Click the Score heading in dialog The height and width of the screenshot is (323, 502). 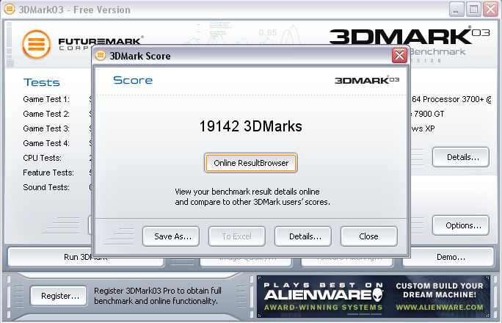click(133, 80)
